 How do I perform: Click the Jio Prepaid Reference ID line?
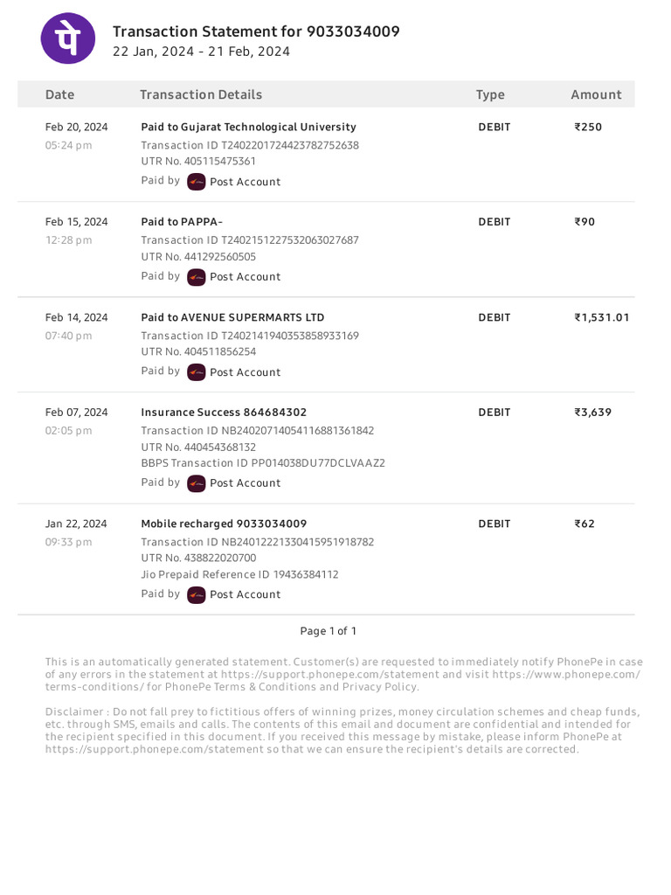239,575
